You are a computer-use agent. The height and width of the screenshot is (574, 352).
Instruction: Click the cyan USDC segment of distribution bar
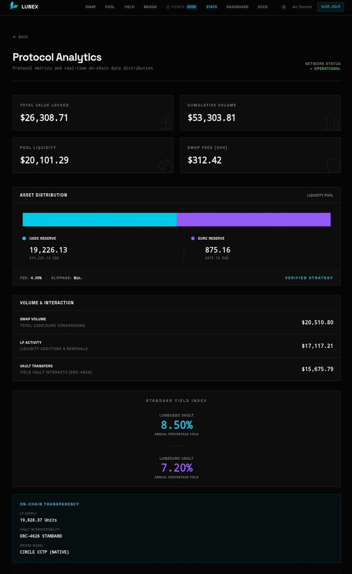tap(100, 220)
